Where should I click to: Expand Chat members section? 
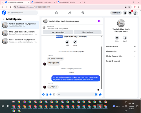pos(121,51)
